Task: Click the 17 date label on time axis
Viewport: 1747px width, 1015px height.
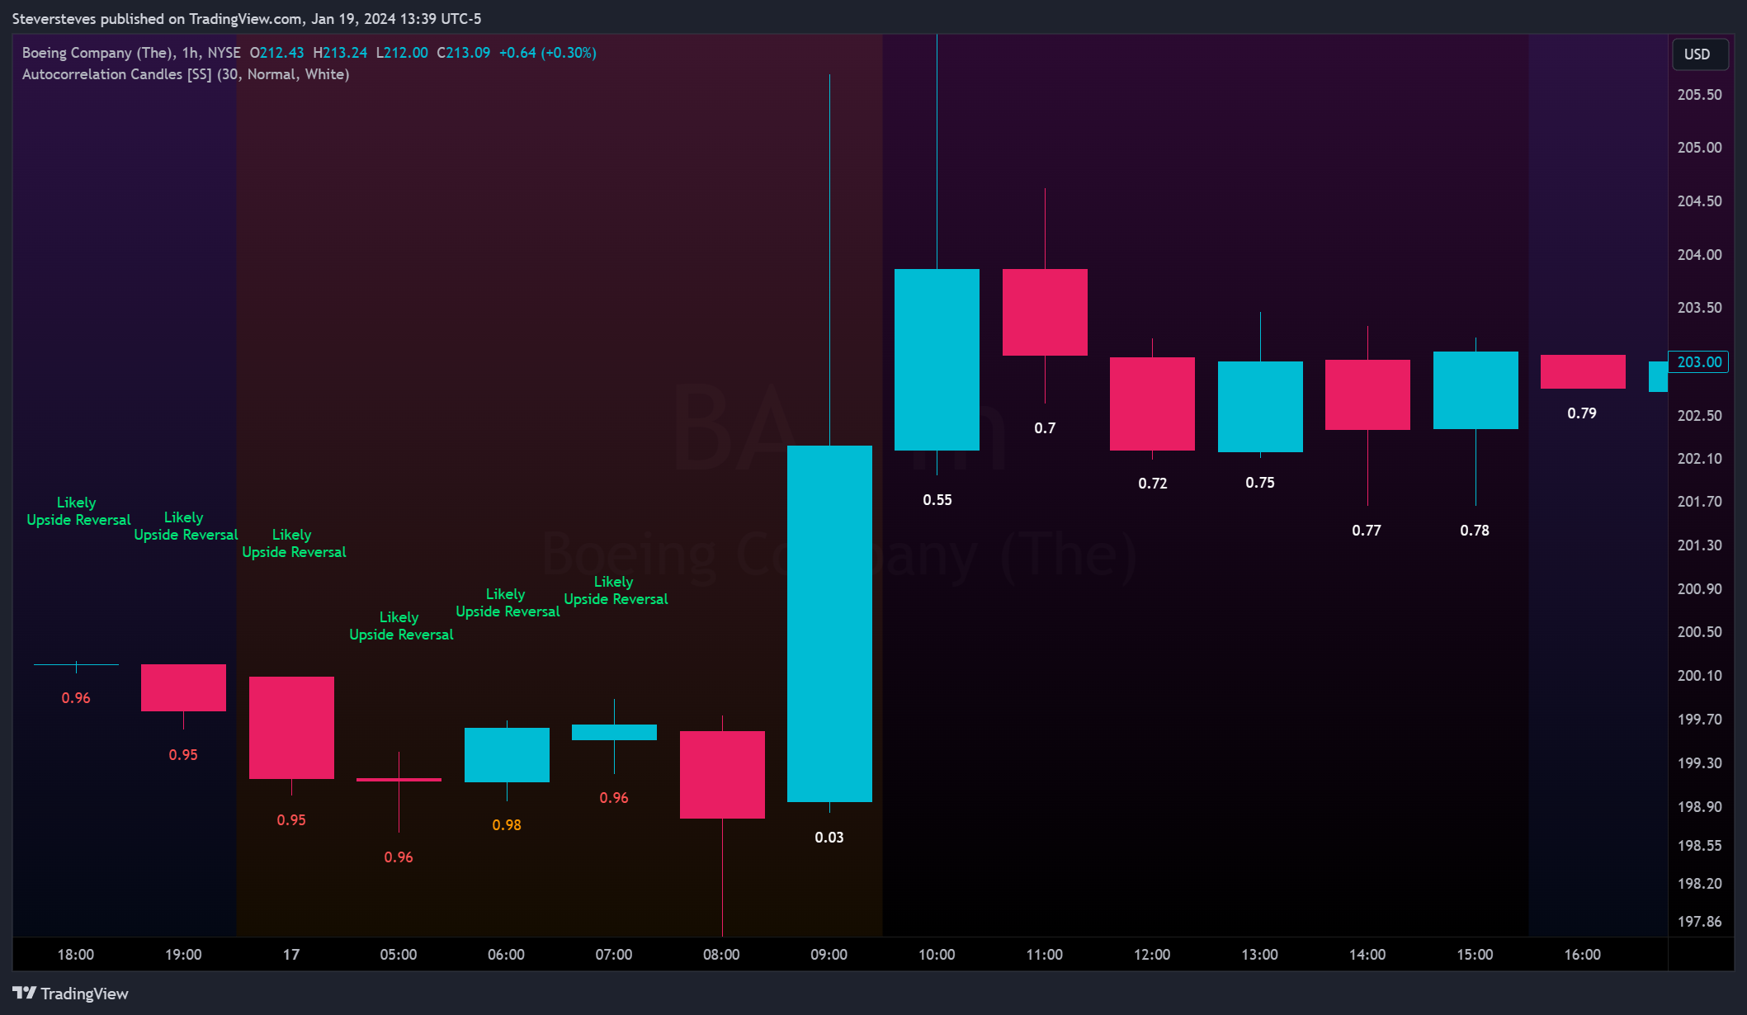Action: click(291, 955)
